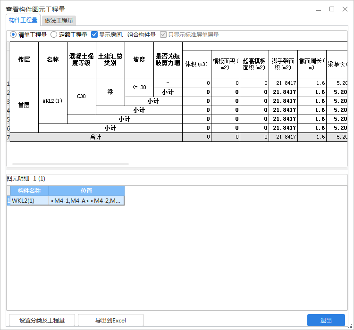Select WKL2(1) row in 图元明细 list
This screenshot has height=330, width=354.
tap(29, 200)
